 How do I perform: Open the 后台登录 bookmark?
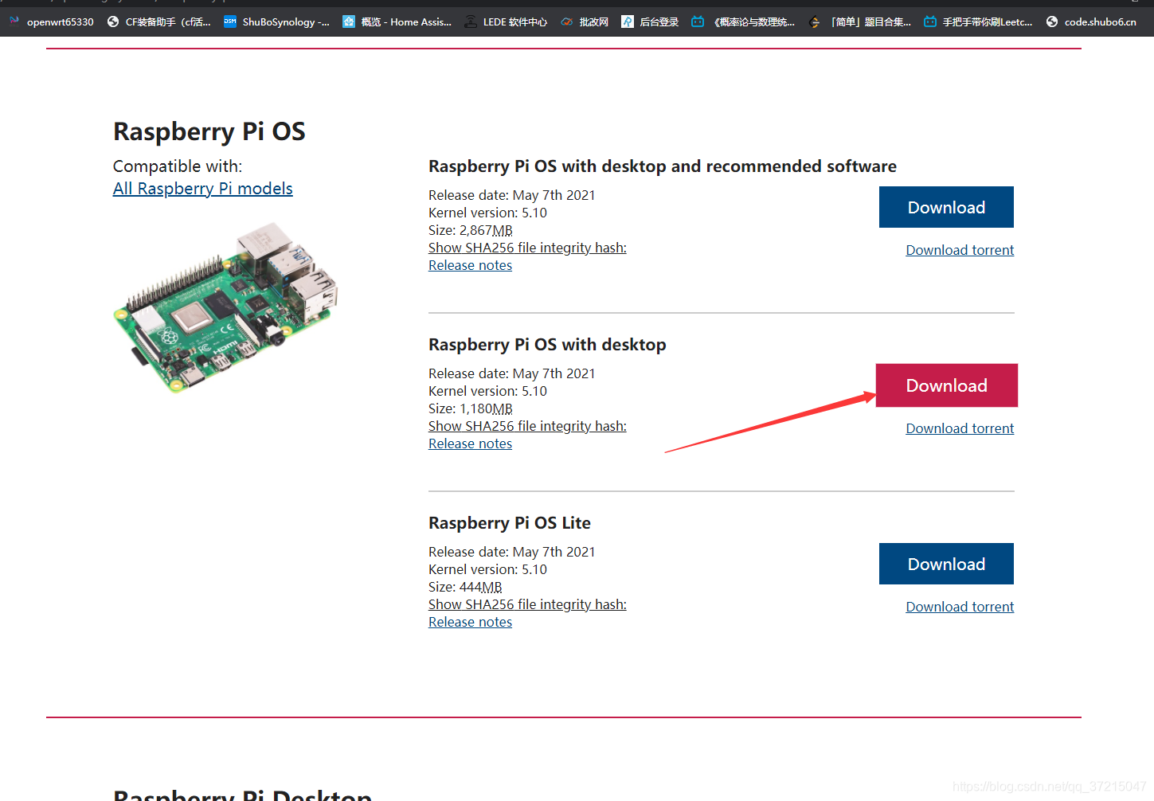pos(650,21)
